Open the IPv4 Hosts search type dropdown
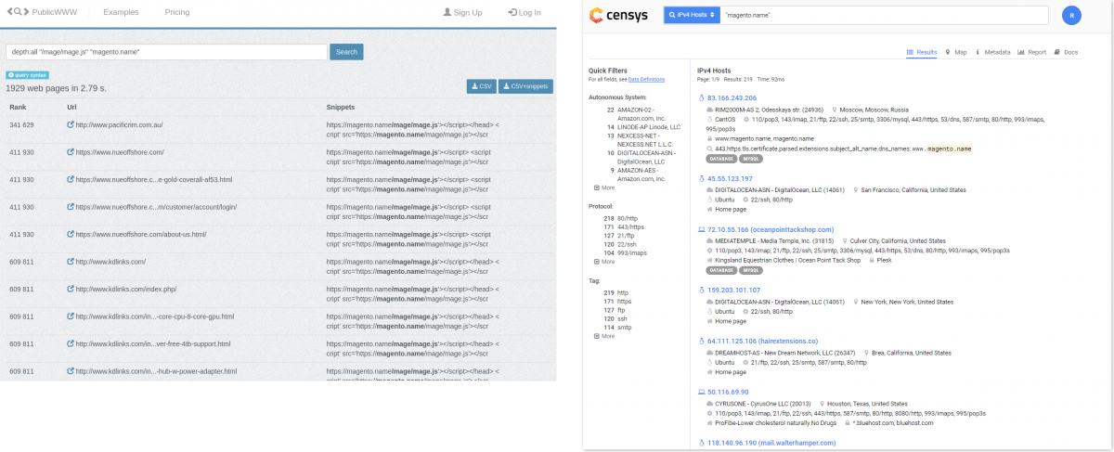 (x=691, y=16)
